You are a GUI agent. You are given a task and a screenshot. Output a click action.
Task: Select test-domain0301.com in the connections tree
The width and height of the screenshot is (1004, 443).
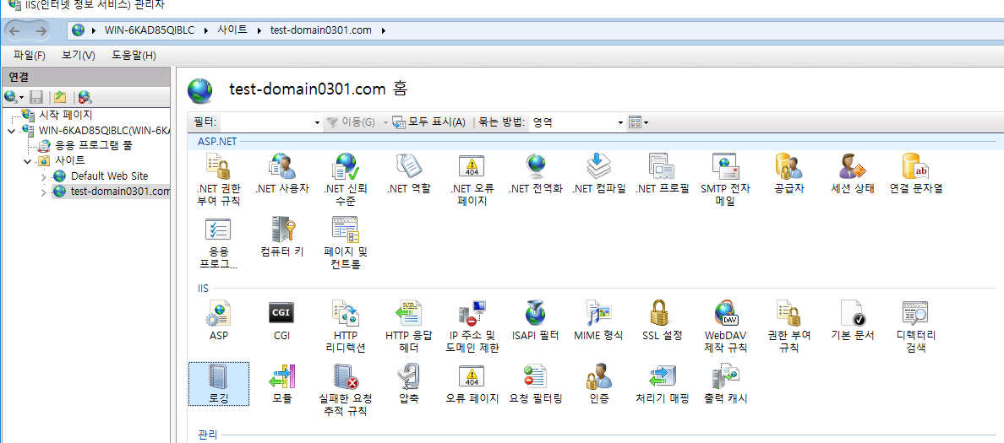click(120, 192)
